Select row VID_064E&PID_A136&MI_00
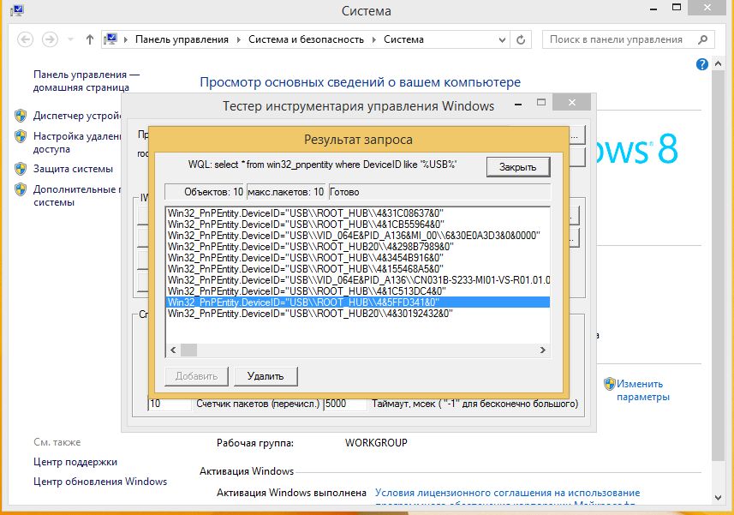The height and width of the screenshot is (515, 734). (x=358, y=236)
